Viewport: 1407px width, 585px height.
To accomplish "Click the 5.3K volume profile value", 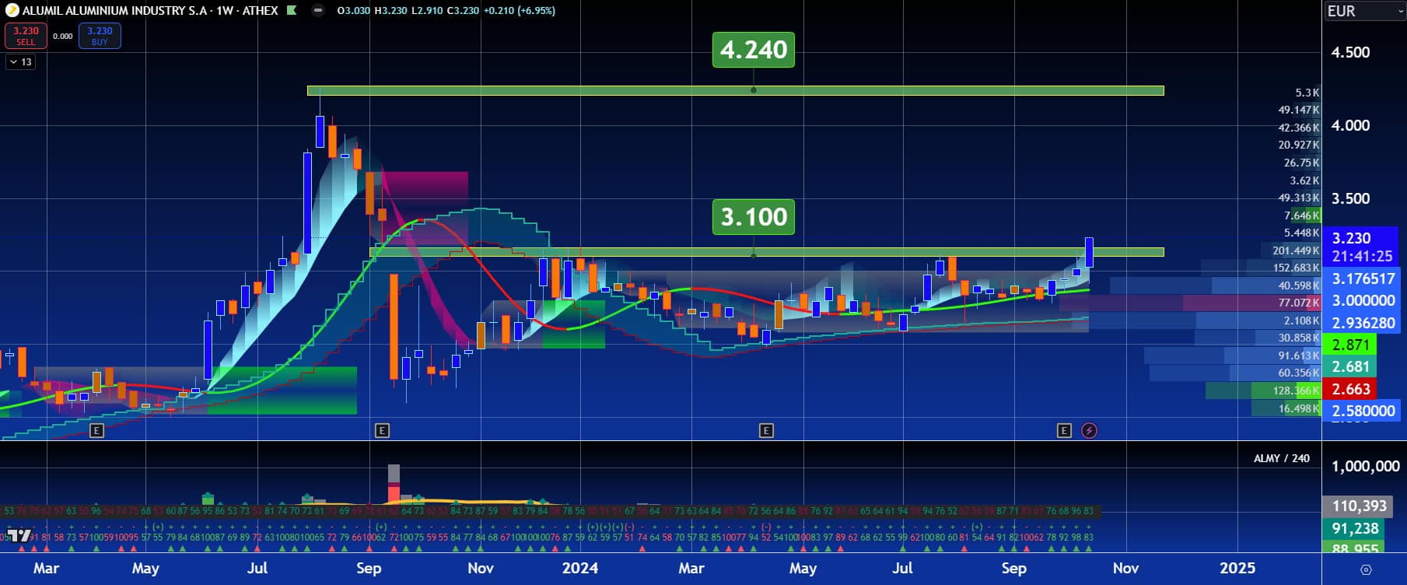I will [1307, 93].
